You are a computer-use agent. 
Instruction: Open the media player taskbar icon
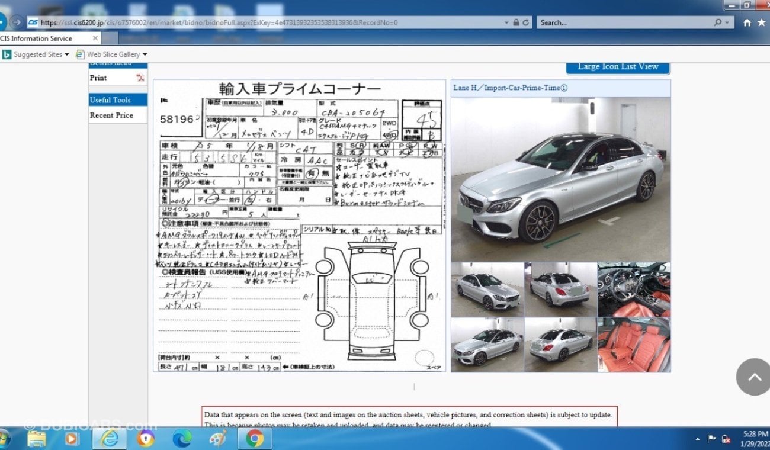[x=72, y=439]
